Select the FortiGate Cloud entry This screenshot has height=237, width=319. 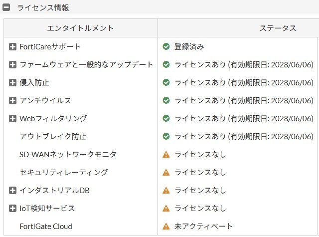pos(46,226)
